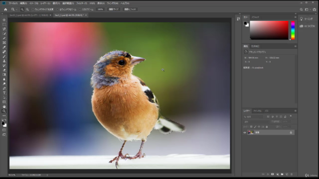Toggle Quick Mask mode in toolbar
The height and width of the screenshot is (179, 319).
tap(4, 130)
